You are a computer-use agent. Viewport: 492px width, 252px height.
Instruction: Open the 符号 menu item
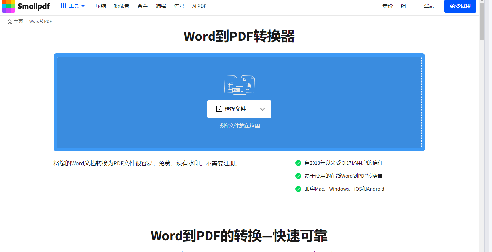pos(179,6)
